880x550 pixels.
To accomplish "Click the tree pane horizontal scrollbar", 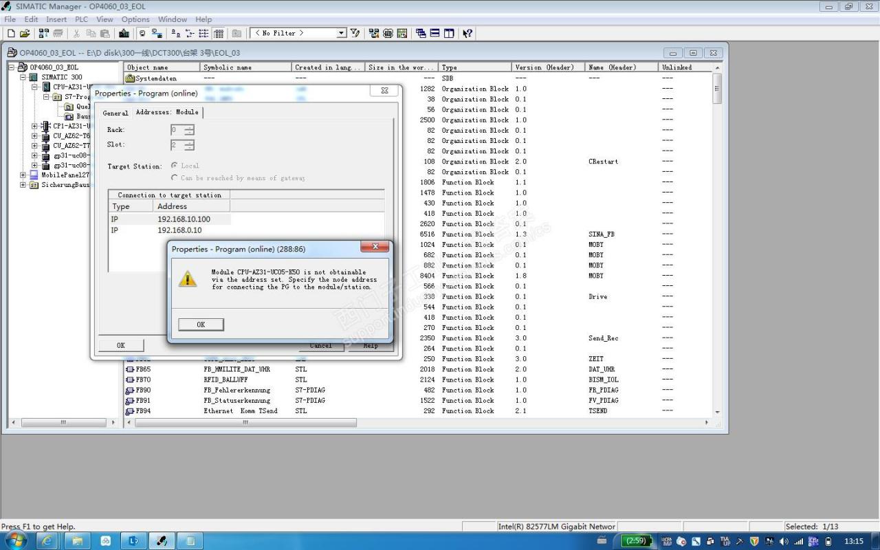I will click(63, 423).
